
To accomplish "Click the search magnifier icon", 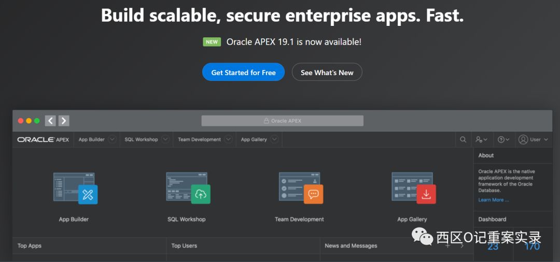I will click(463, 139).
